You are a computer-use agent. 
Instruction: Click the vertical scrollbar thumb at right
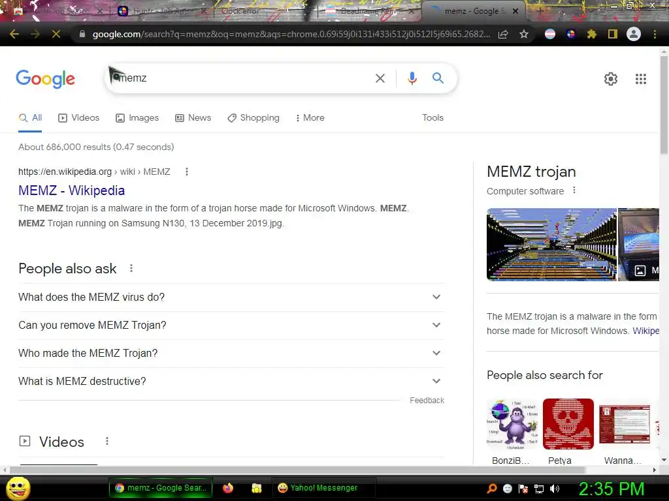point(664,104)
